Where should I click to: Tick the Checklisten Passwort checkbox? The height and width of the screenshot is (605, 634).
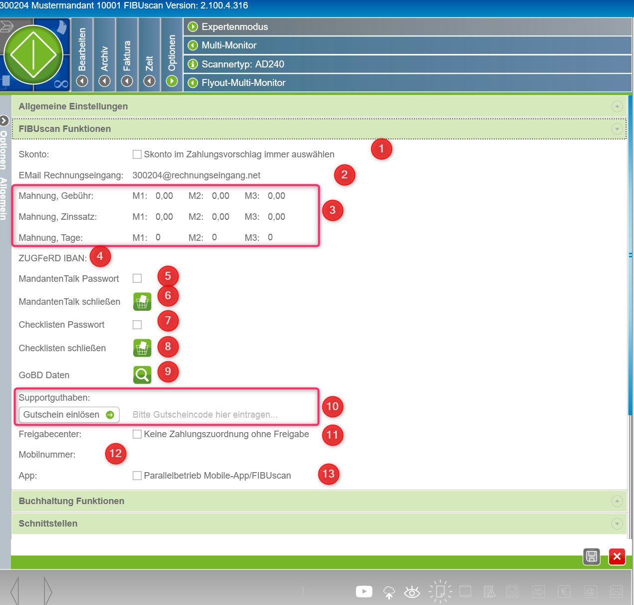tap(137, 325)
